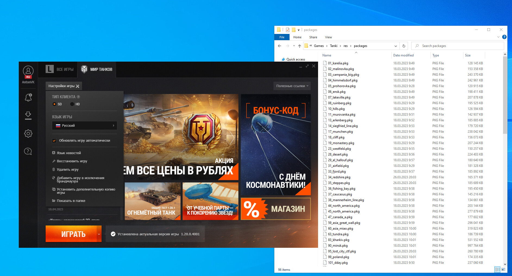Go up one folder level arrow
512x276 pixels.
click(x=299, y=46)
